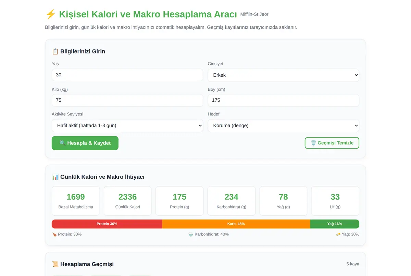Click the Geçmişi Temizle button
Viewport: 411px width, 276px height.
332,143
